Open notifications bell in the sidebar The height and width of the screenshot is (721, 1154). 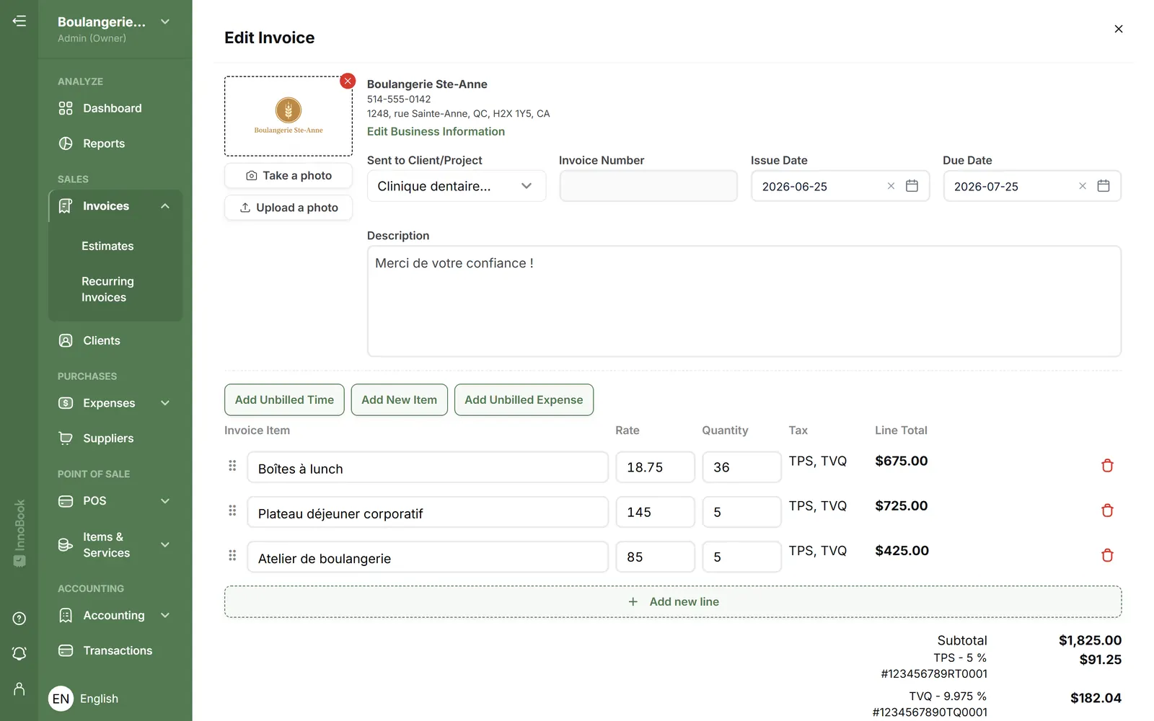click(19, 653)
